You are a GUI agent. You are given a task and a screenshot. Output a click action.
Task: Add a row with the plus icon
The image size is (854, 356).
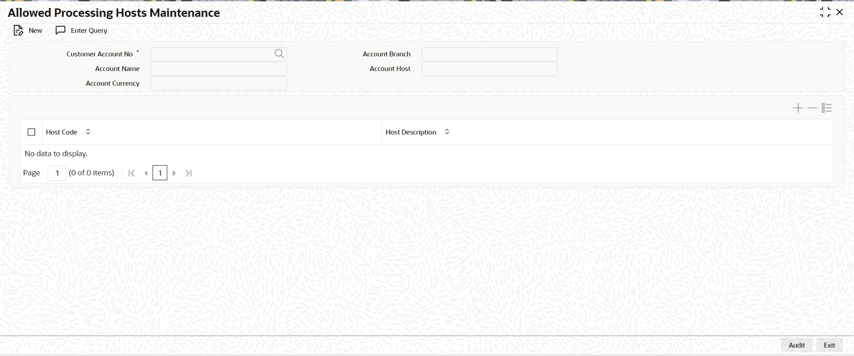coord(798,108)
